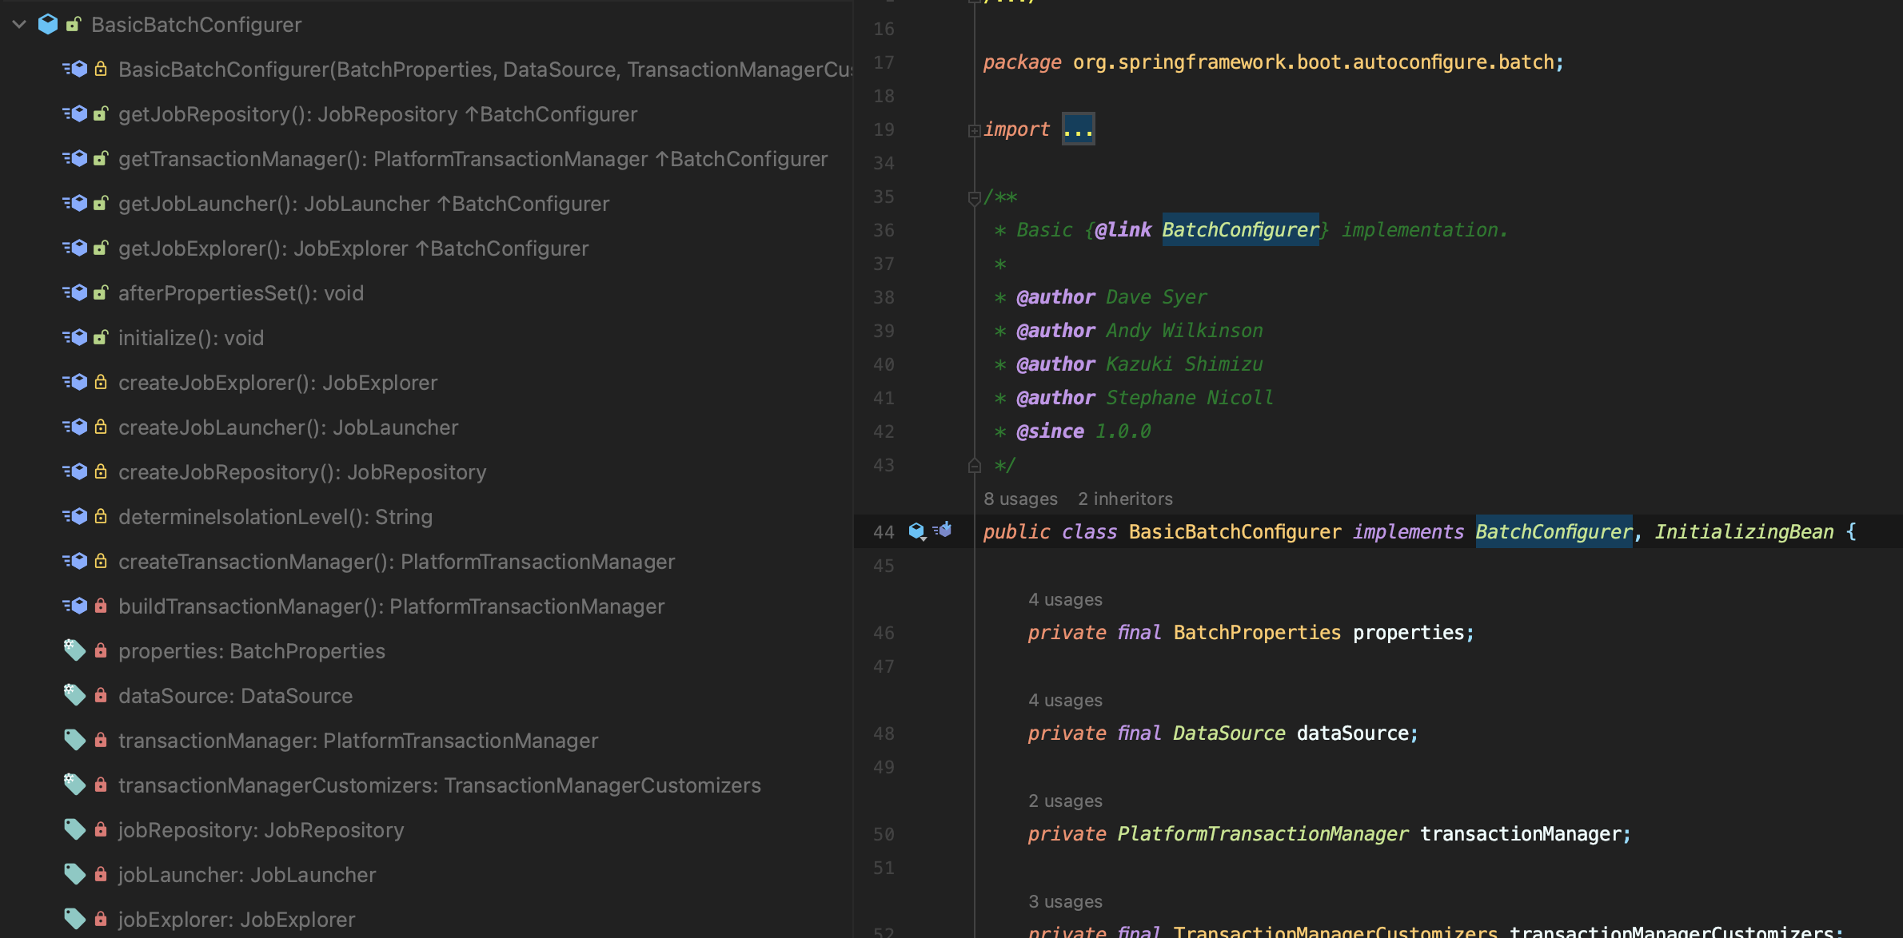Click field icon beside dataSource: DataSource
The image size is (1903, 938).
pyautogui.click(x=74, y=696)
